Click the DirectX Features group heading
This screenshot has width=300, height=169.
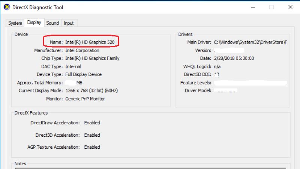point(31,113)
